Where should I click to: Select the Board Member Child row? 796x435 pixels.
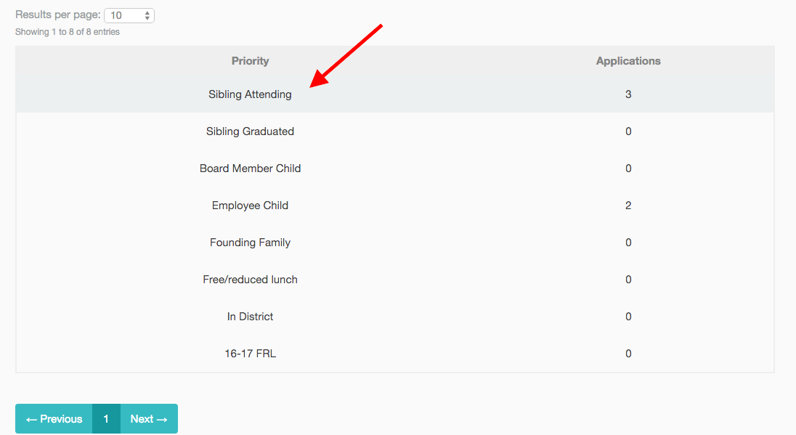[395, 168]
